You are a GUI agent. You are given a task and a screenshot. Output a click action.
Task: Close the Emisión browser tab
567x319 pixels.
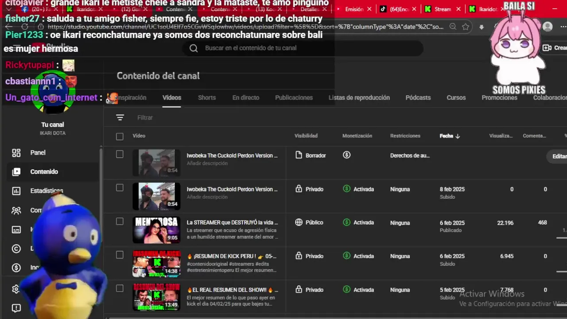tap(369, 9)
